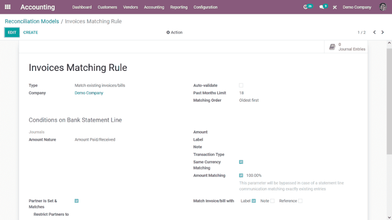
Task: Open Journal Entries book icon
Action: [x=332, y=47]
